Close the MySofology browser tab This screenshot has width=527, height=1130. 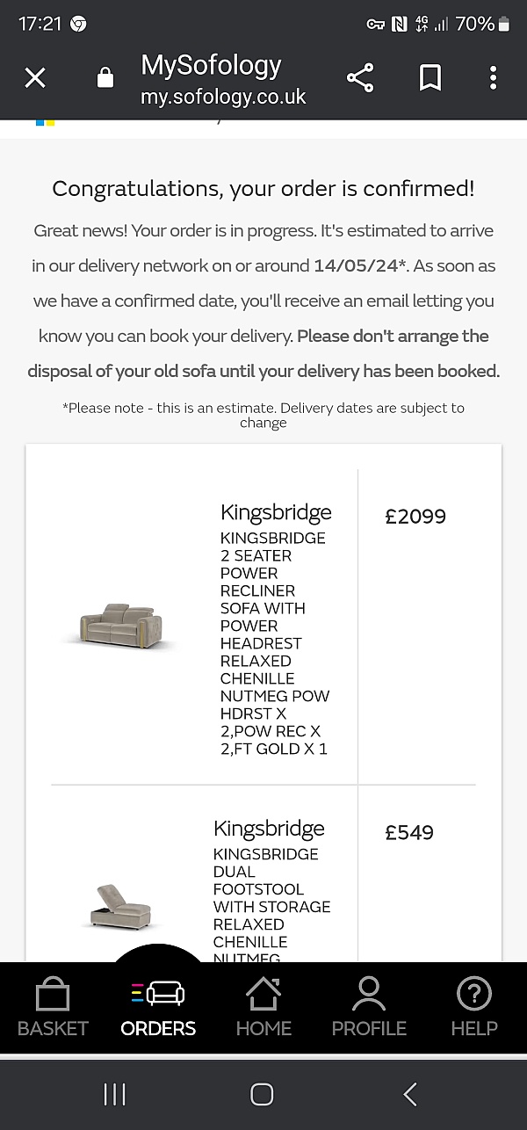(x=35, y=78)
